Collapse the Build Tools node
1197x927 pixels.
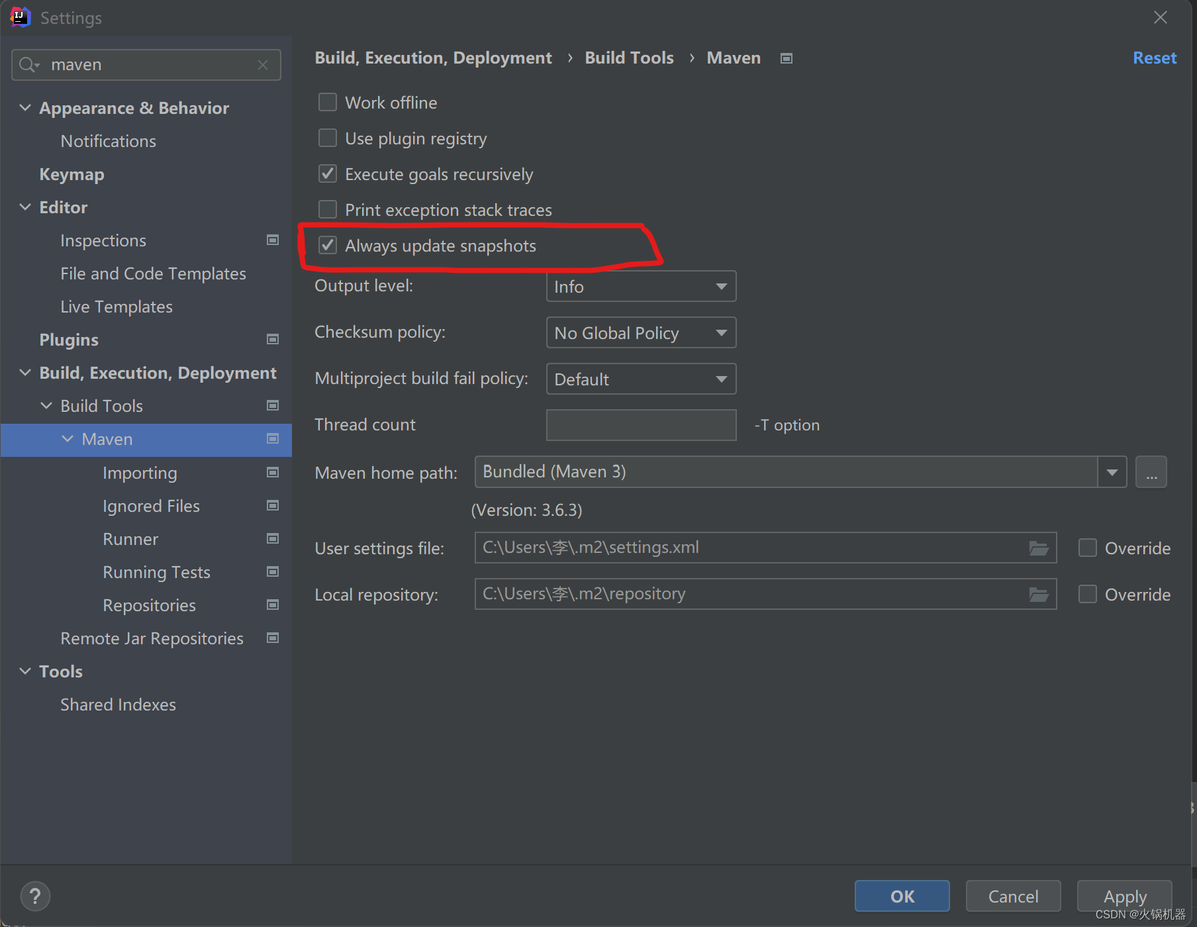[46, 405]
